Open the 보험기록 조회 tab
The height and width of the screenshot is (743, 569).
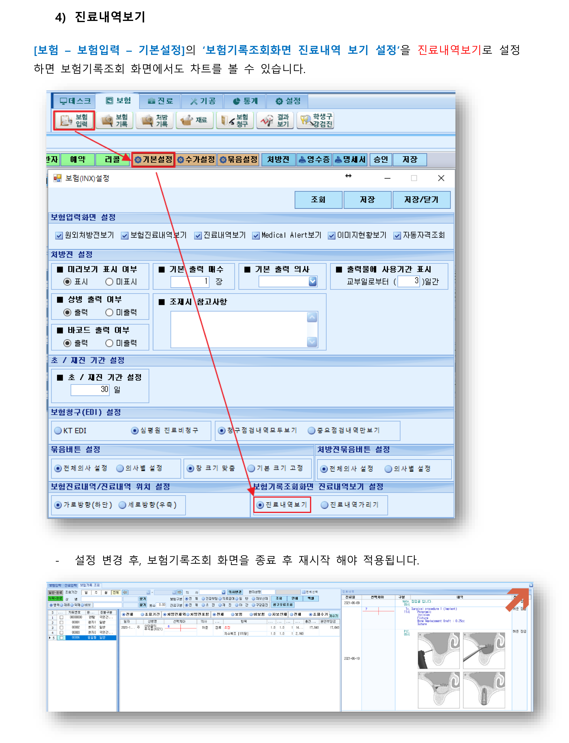(x=90, y=585)
